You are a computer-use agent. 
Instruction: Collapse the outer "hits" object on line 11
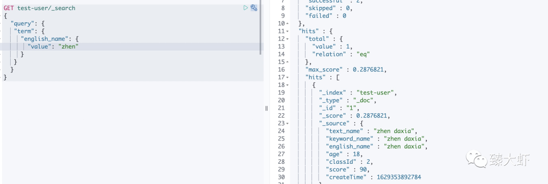287,31
